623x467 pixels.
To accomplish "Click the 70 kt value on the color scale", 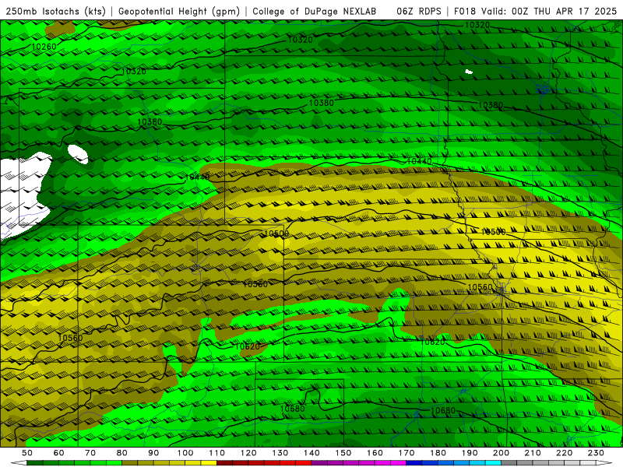I will (90, 453).
